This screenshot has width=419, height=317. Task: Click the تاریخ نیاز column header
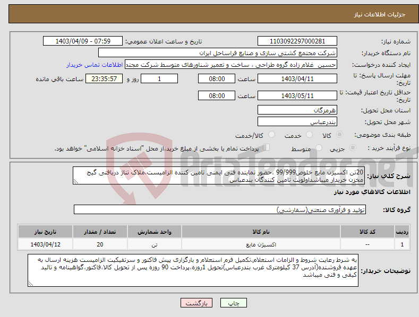(x=46, y=232)
